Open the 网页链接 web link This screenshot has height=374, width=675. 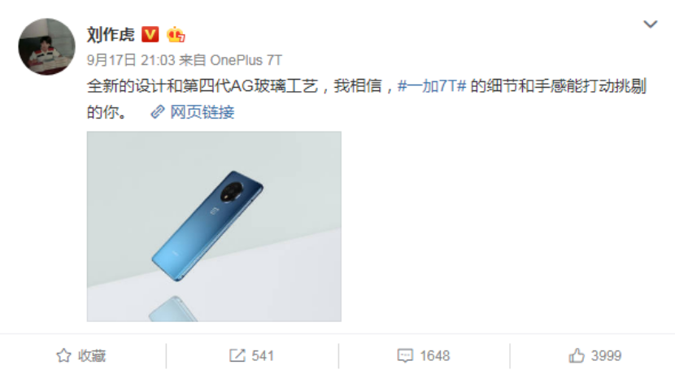pos(202,112)
